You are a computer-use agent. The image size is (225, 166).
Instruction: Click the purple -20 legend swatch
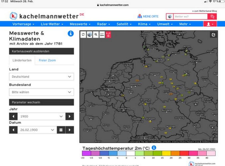87,153
